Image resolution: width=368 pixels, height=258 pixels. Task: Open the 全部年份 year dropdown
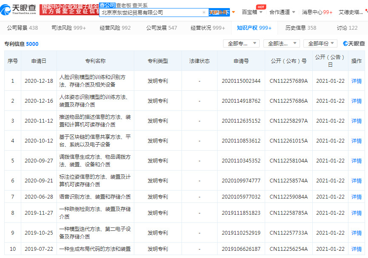pyautogui.click(x=320, y=44)
